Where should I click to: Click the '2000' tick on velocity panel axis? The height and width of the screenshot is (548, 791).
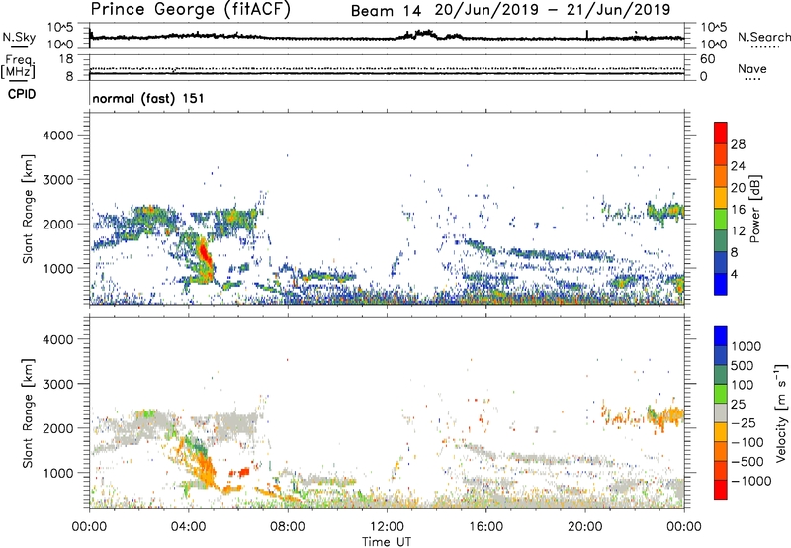(57, 428)
